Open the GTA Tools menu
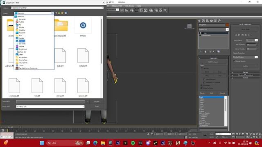The image size is (262, 147). pyautogui.click(x=129, y=6)
